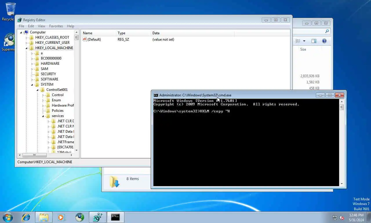Screen dimensions: 371x223
Task: Expand the HARDWARE key
Action: click(32, 64)
